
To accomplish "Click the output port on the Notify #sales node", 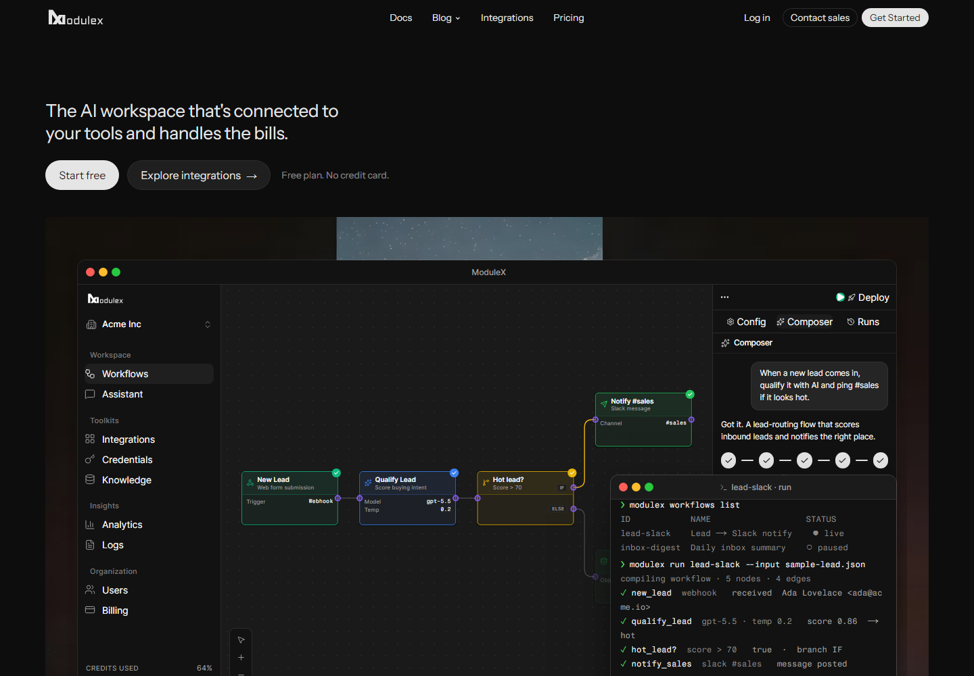I will (691, 420).
